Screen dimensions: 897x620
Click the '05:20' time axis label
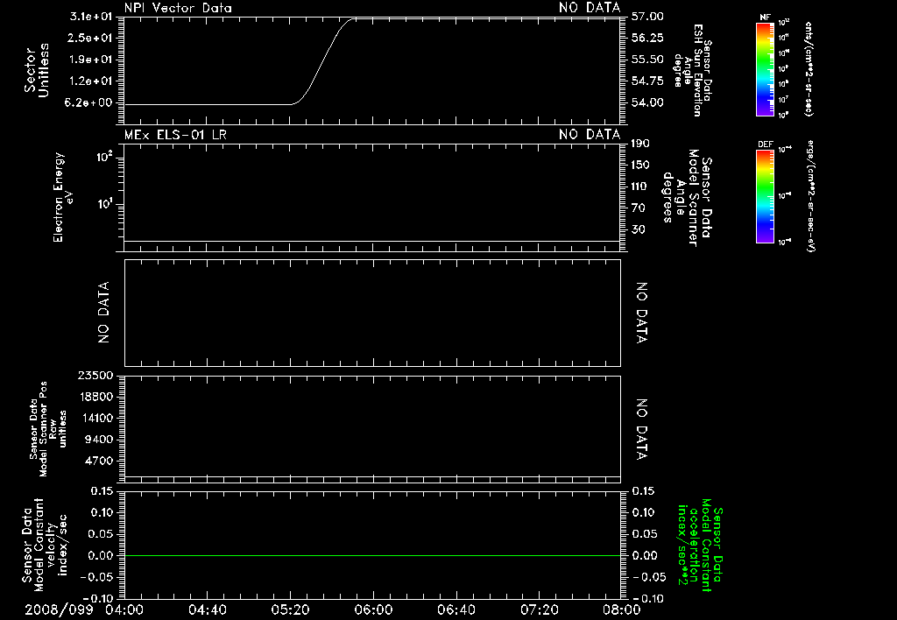tap(290, 609)
